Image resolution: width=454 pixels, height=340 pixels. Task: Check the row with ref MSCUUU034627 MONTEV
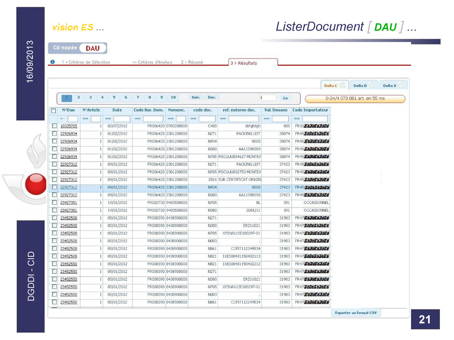(54, 156)
